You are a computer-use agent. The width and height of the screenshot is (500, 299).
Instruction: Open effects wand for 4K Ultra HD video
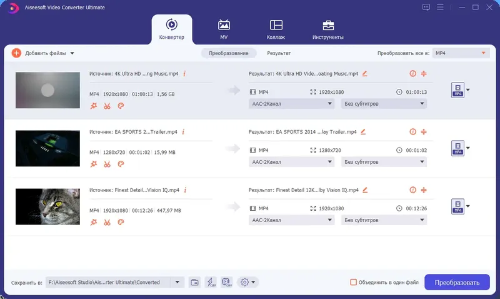[x=93, y=106]
